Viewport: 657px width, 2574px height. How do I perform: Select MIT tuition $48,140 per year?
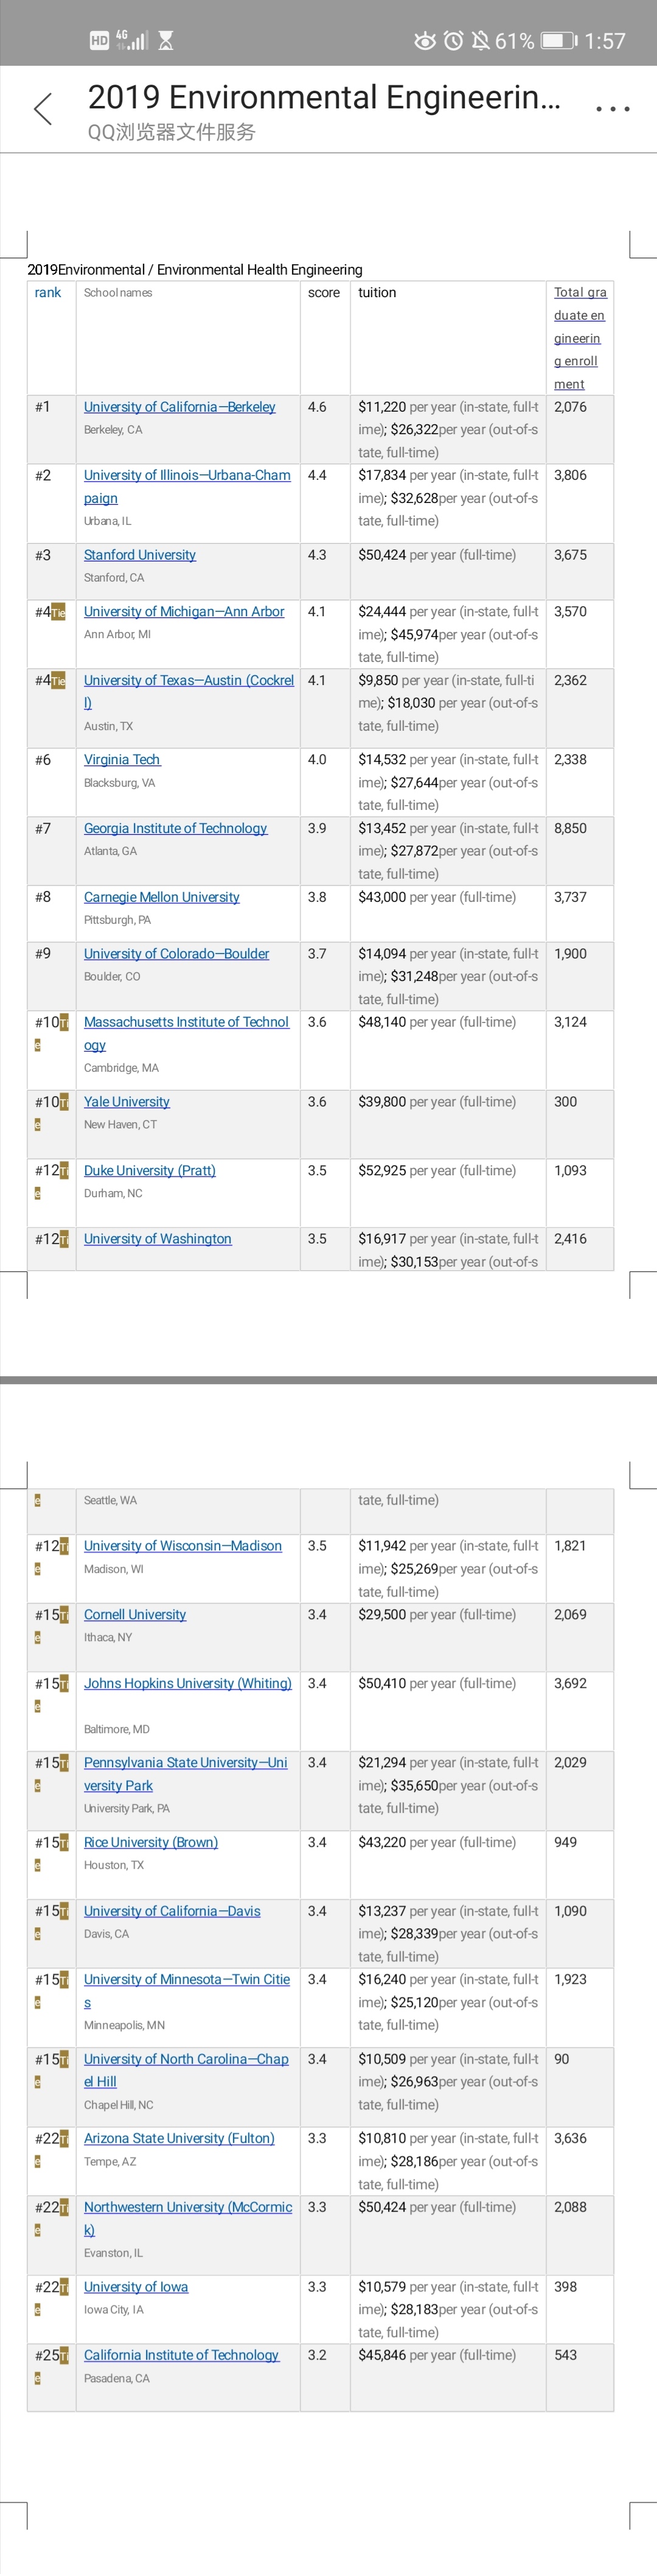pyautogui.click(x=437, y=1022)
